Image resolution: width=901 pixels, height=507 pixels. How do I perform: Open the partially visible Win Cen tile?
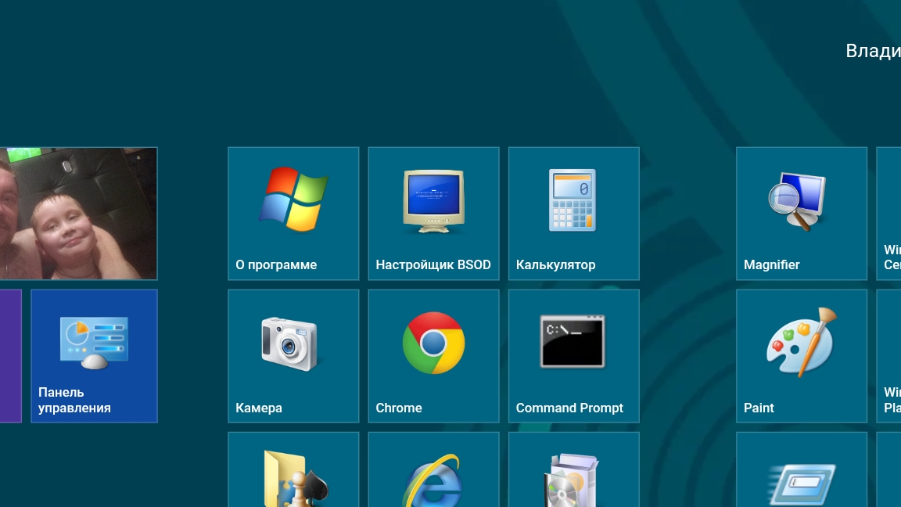point(889,214)
